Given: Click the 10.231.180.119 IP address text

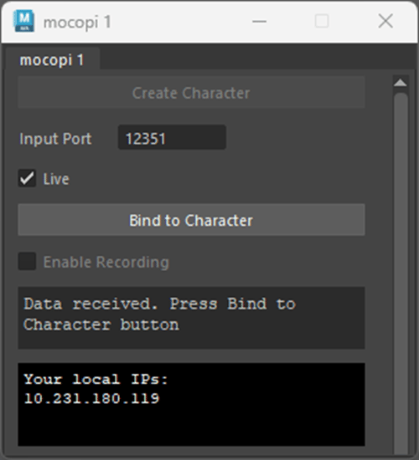Looking at the screenshot, I should (x=91, y=398).
